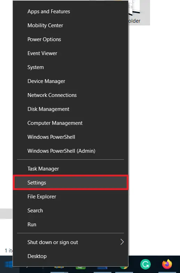
Task: Open Apps and Features
Action: coord(70,12)
